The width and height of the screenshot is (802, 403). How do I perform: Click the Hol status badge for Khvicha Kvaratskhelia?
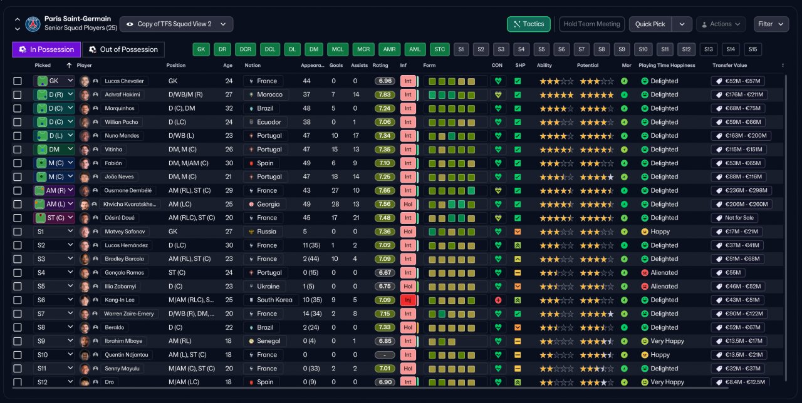(408, 204)
